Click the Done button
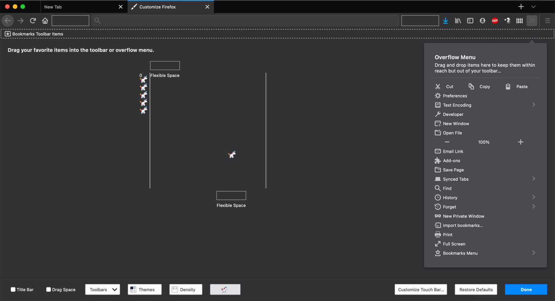555x301 pixels. pyautogui.click(x=526, y=289)
